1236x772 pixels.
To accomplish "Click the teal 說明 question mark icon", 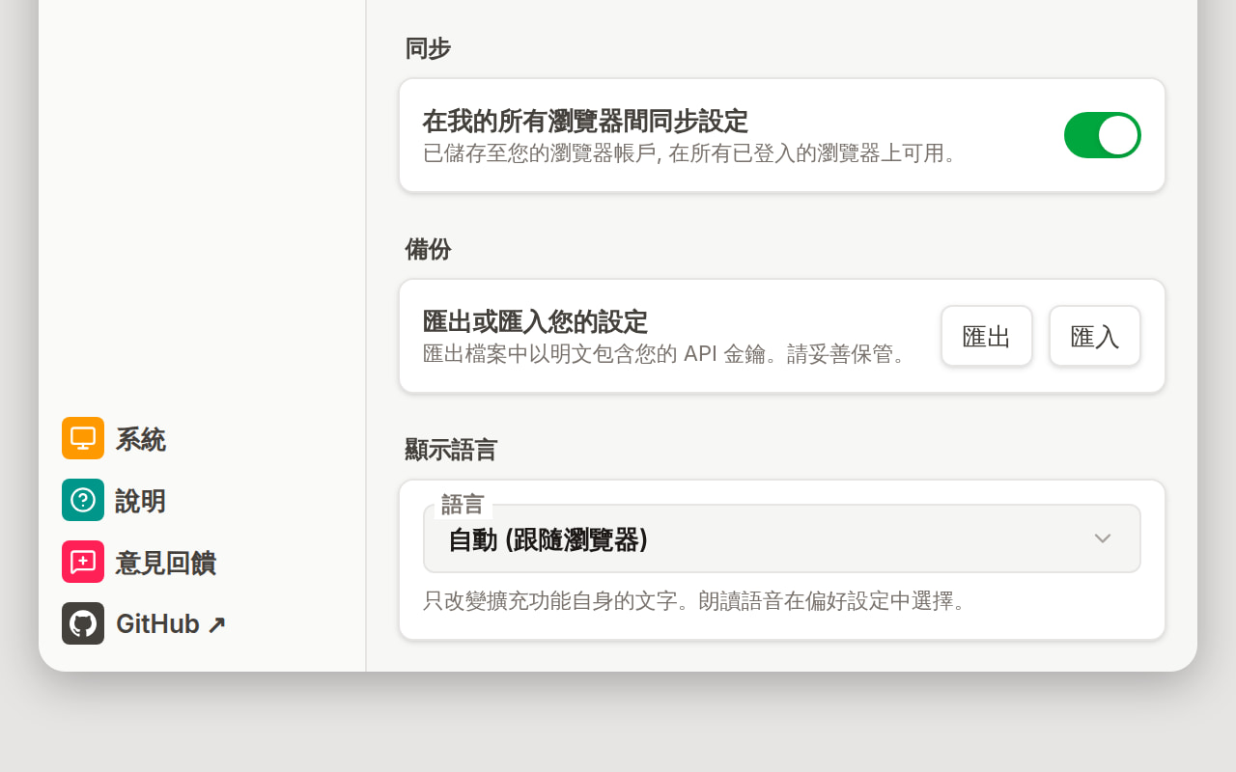I will point(83,500).
